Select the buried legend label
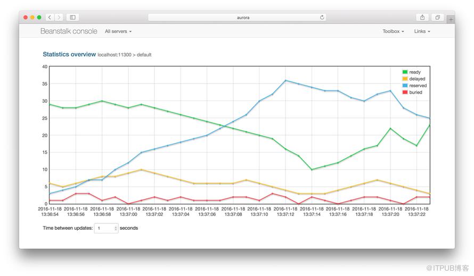This screenshot has width=474, height=276. point(415,92)
